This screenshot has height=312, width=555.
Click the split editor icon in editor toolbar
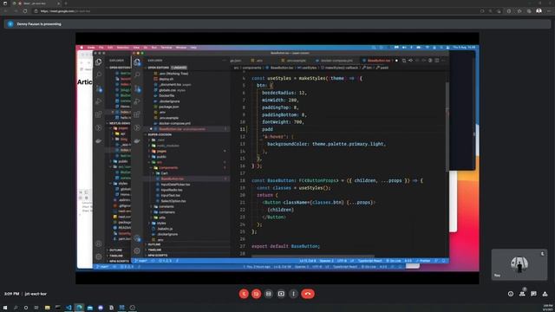pyautogui.click(x=437, y=61)
